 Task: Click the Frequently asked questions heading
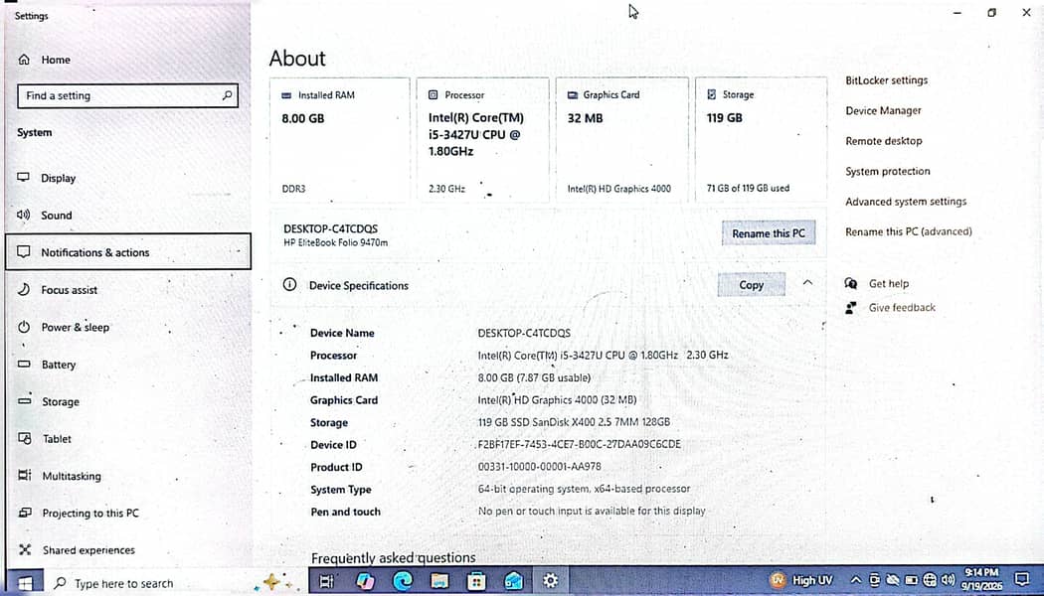pyautogui.click(x=394, y=558)
